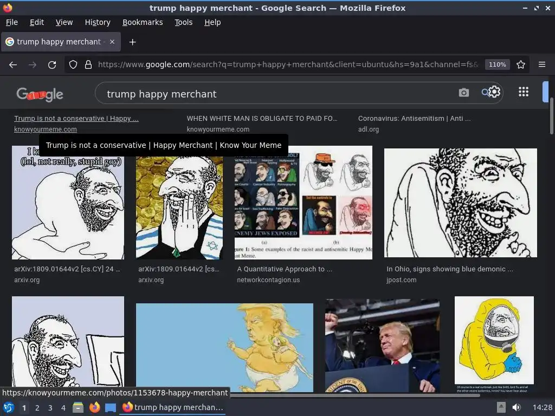The width and height of the screenshot is (555, 416).
Task: Open the 'WHEN WHITE MAN IS OBLIGATE' result caption
Action: coord(262,119)
